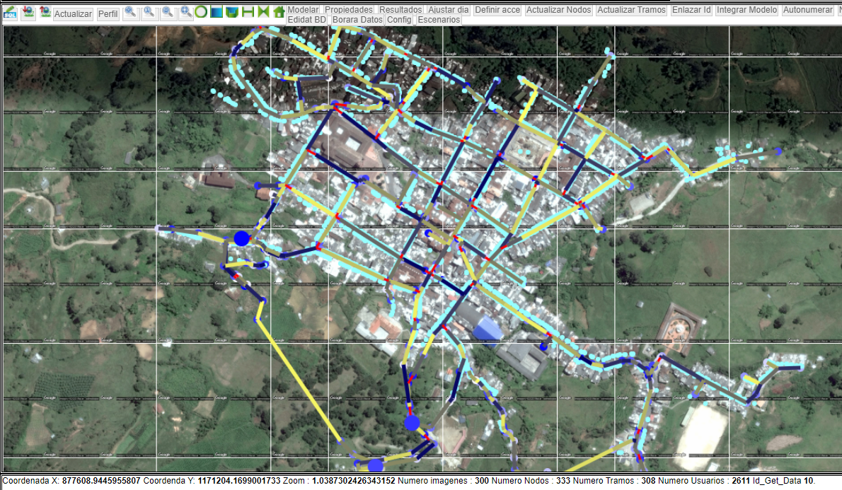Select the green bowtie valve tool
Screen dimensions: 842x490
click(x=263, y=12)
